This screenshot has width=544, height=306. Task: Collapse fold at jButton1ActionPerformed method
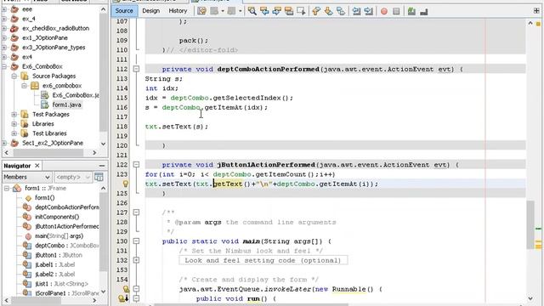tap(136, 164)
